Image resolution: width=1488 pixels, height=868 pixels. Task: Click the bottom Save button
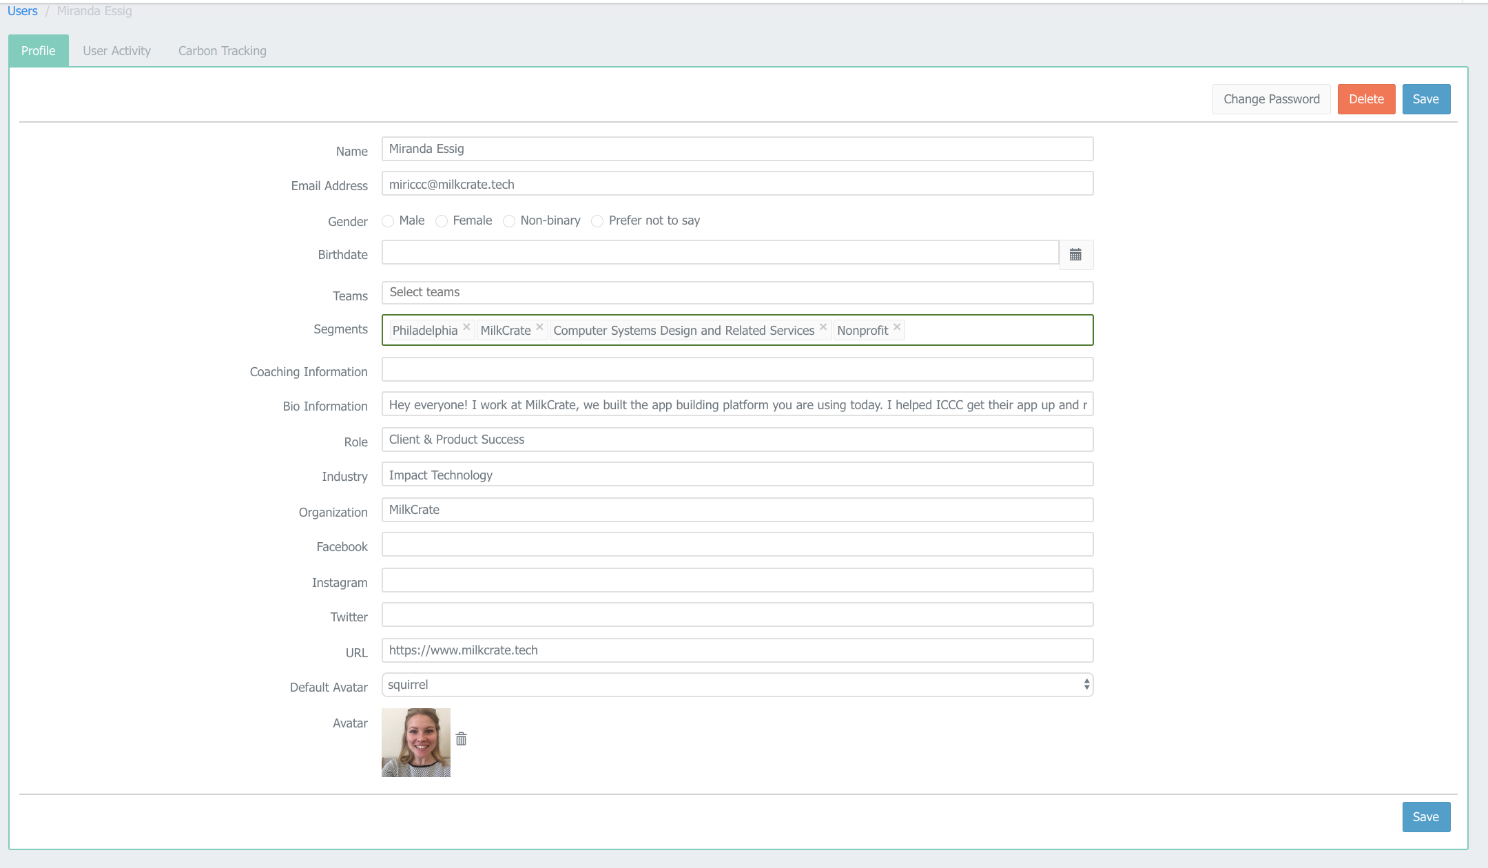click(x=1426, y=817)
